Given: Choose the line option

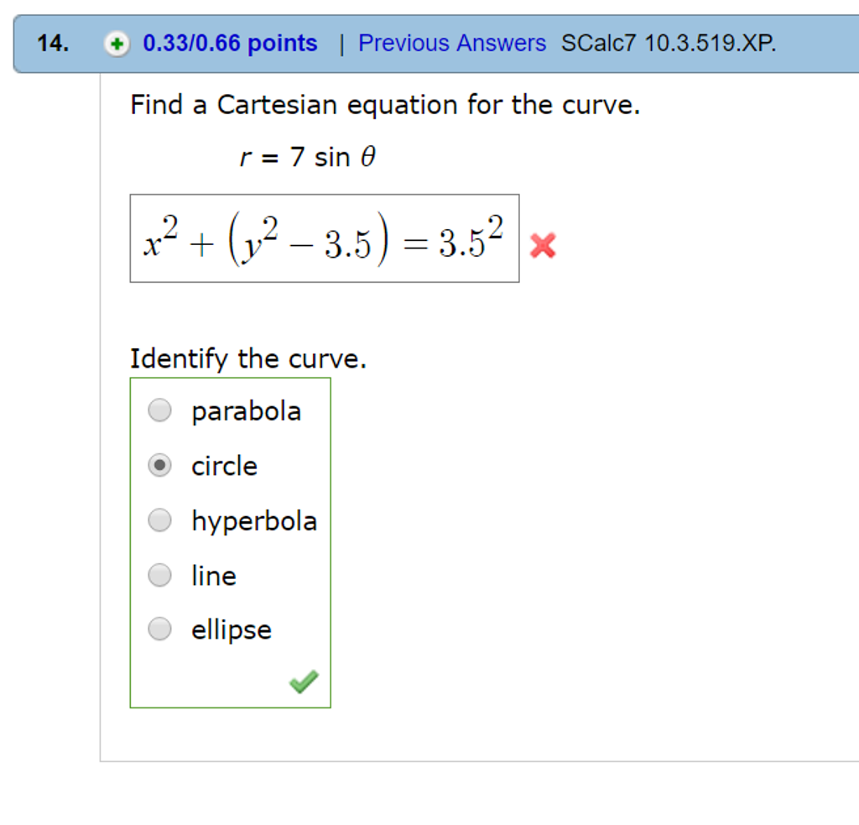Looking at the screenshot, I should [159, 575].
